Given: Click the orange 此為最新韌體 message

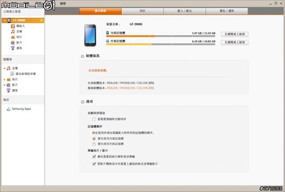Looking at the screenshot, I should (98, 71).
